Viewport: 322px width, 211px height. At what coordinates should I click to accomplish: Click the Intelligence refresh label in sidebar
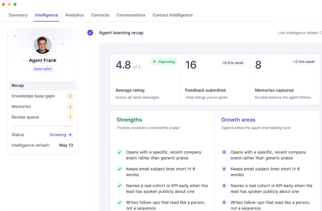coord(30,145)
